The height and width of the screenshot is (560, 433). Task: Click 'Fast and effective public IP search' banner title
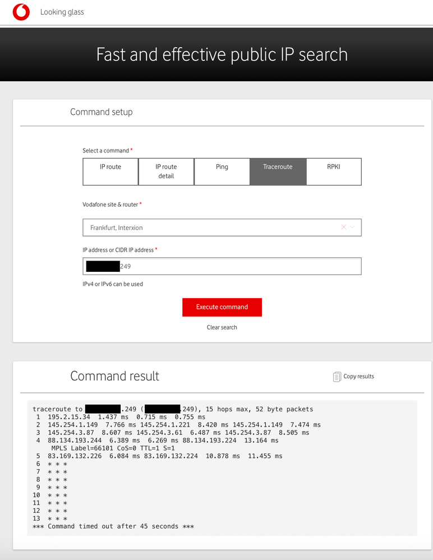[x=222, y=54]
